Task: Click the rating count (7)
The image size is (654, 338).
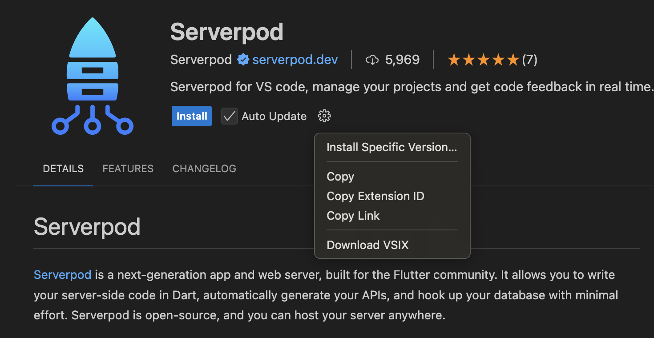Action: pyautogui.click(x=529, y=60)
